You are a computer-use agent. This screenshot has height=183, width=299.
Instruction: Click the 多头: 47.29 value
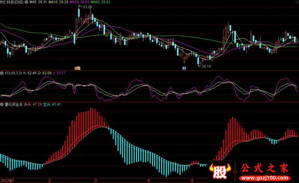click(x=33, y=104)
